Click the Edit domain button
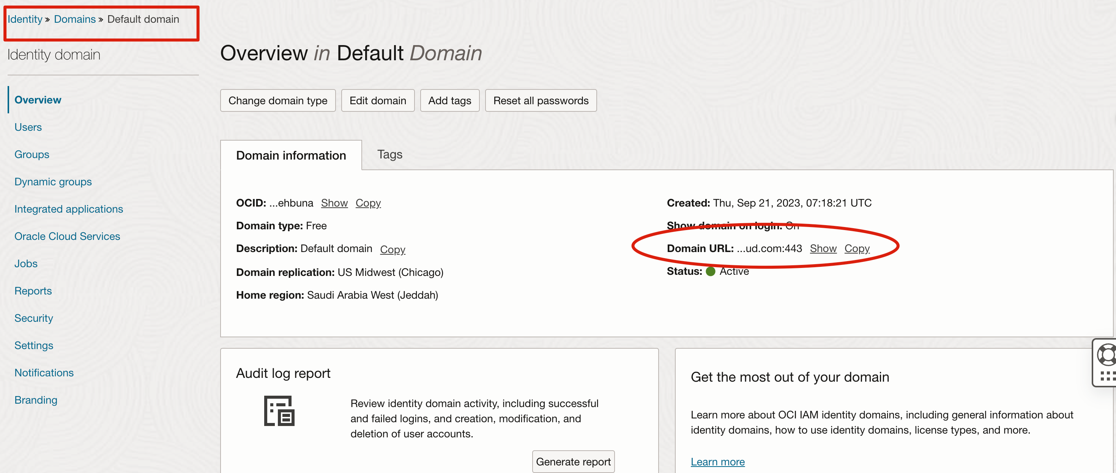Screen dimensions: 1116x473 point(377,100)
